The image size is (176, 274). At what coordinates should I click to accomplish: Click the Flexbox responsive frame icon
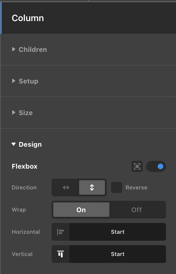point(137,166)
